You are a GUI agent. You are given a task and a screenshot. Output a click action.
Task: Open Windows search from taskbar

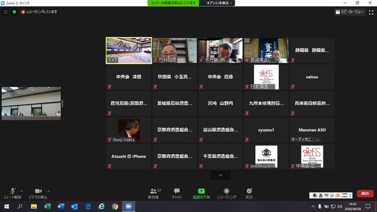[20, 207]
